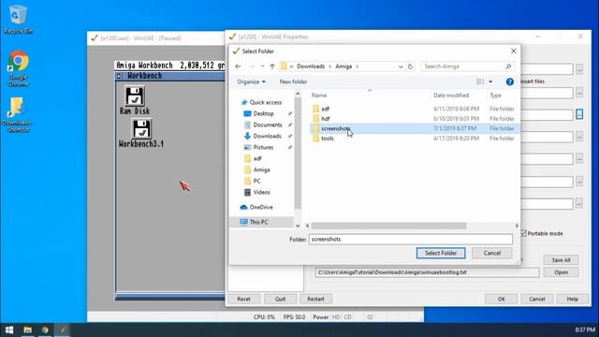Select the hdf folder in file list
599x337 pixels.
[326, 119]
